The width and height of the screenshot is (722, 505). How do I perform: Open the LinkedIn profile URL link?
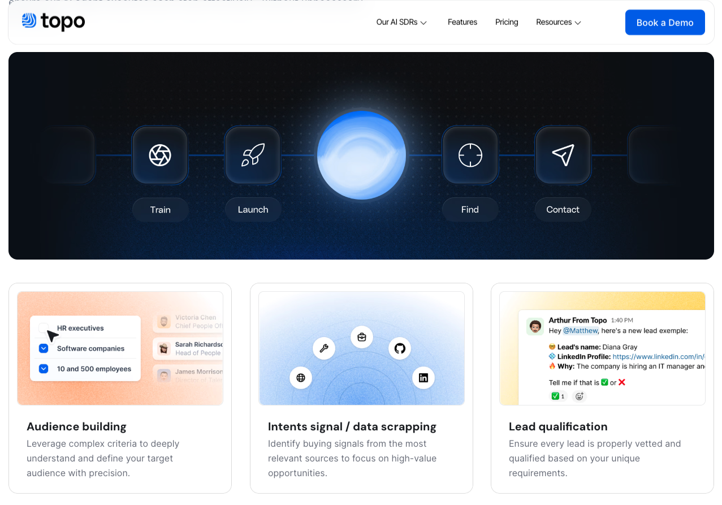tap(659, 357)
